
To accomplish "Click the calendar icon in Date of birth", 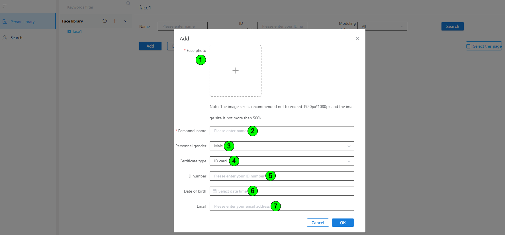I will point(215,191).
